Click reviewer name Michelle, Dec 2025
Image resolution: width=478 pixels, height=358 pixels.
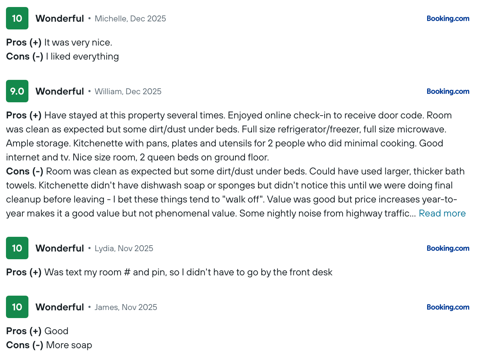(x=130, y=19)
